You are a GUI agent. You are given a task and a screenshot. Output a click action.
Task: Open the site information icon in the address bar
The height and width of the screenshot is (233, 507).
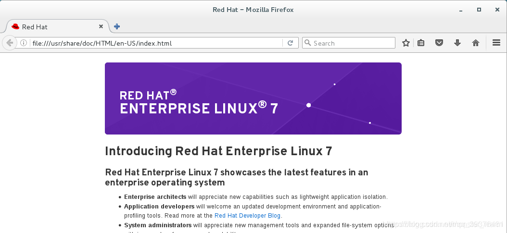point(23,43)
